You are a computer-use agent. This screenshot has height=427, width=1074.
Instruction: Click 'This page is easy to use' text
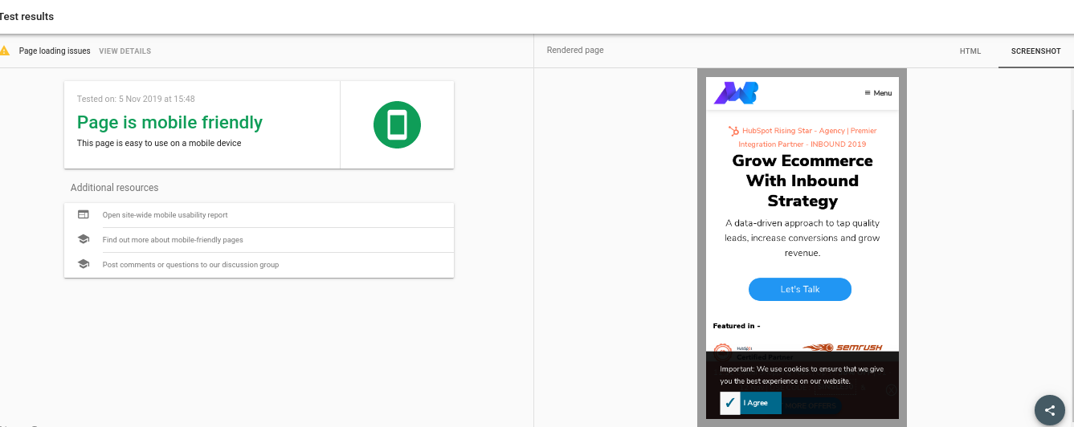coord(159,144)
